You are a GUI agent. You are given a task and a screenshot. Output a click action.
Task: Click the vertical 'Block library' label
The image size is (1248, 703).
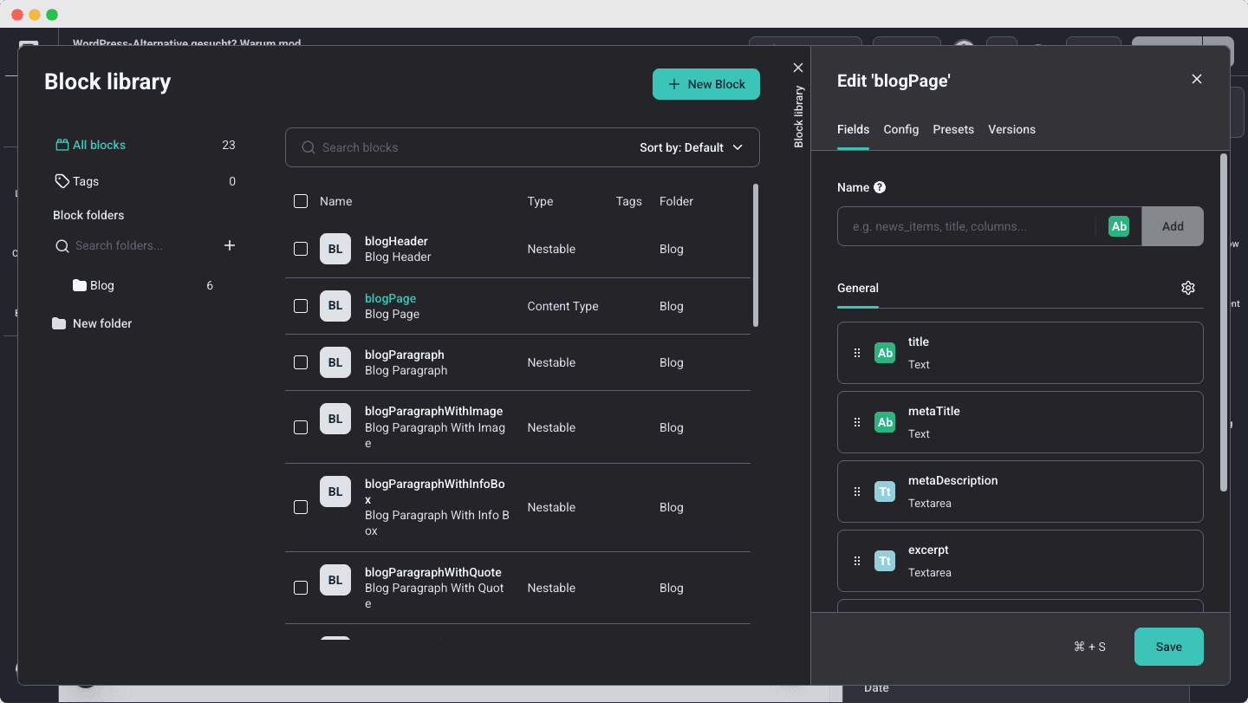click(799, 116)
